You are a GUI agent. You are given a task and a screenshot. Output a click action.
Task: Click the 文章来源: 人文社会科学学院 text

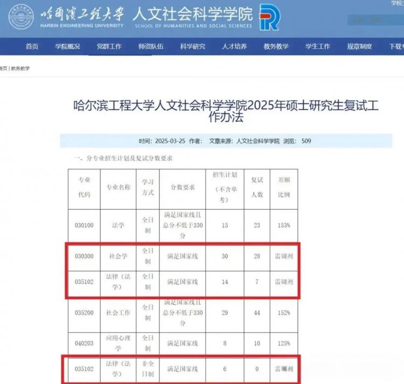[244, 141]
